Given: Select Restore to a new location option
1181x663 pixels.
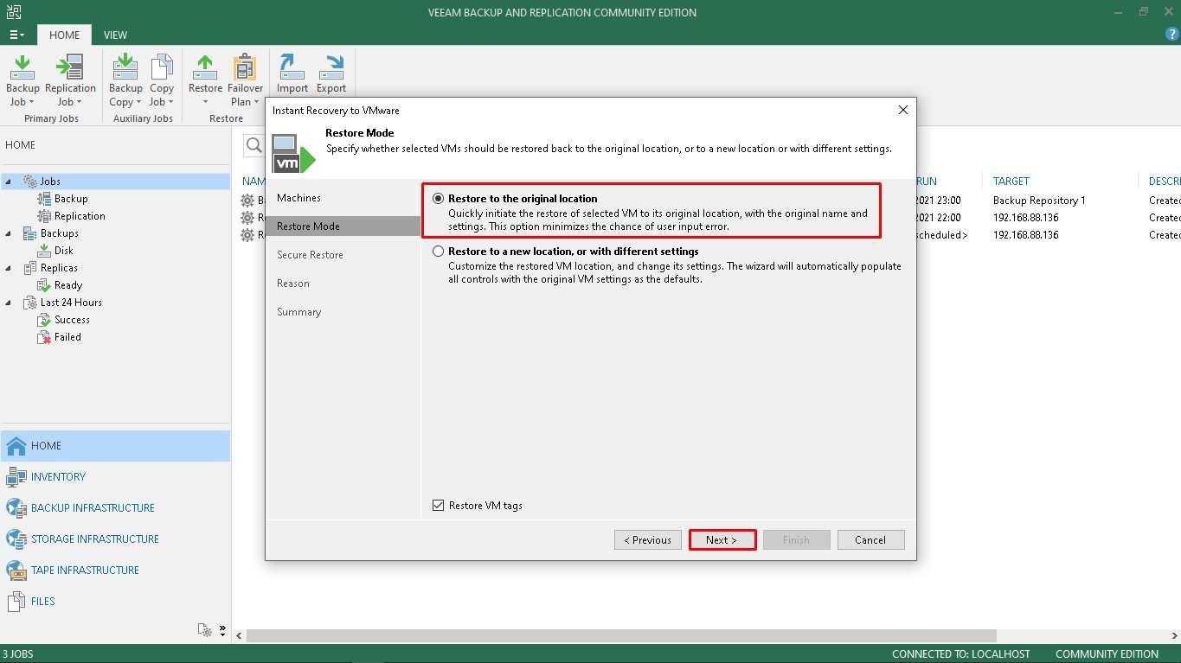Looking at the screenshot, I should point(438,252).
